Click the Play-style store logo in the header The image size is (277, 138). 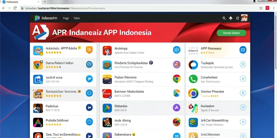(37, 18)
